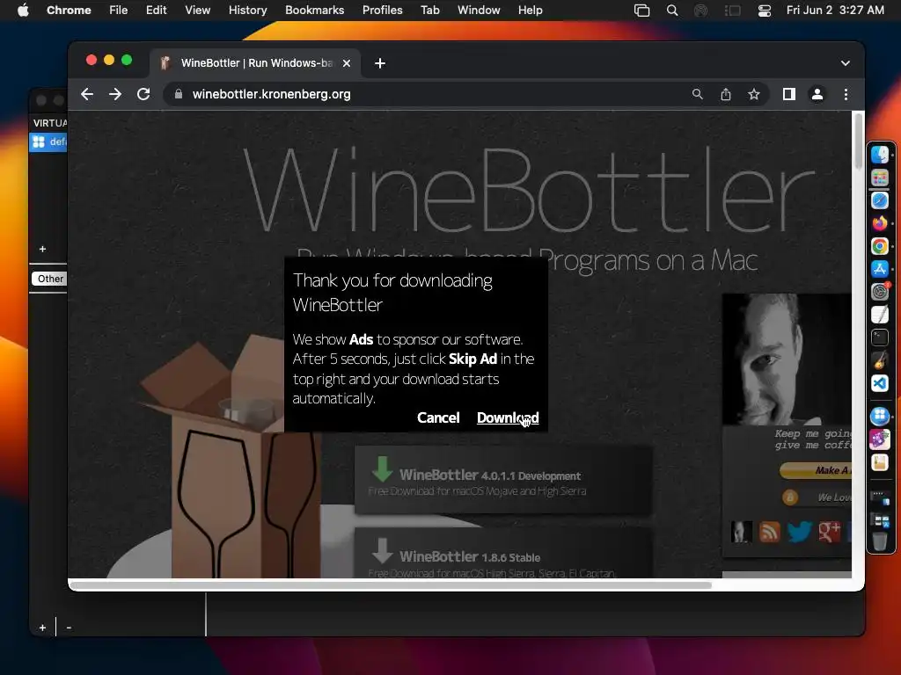Viewport: 901px width, 675px height.
Task: Open System Settings from the Dock
Action: (880, 292)
